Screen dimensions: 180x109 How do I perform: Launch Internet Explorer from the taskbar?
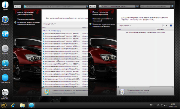point(13,105)
